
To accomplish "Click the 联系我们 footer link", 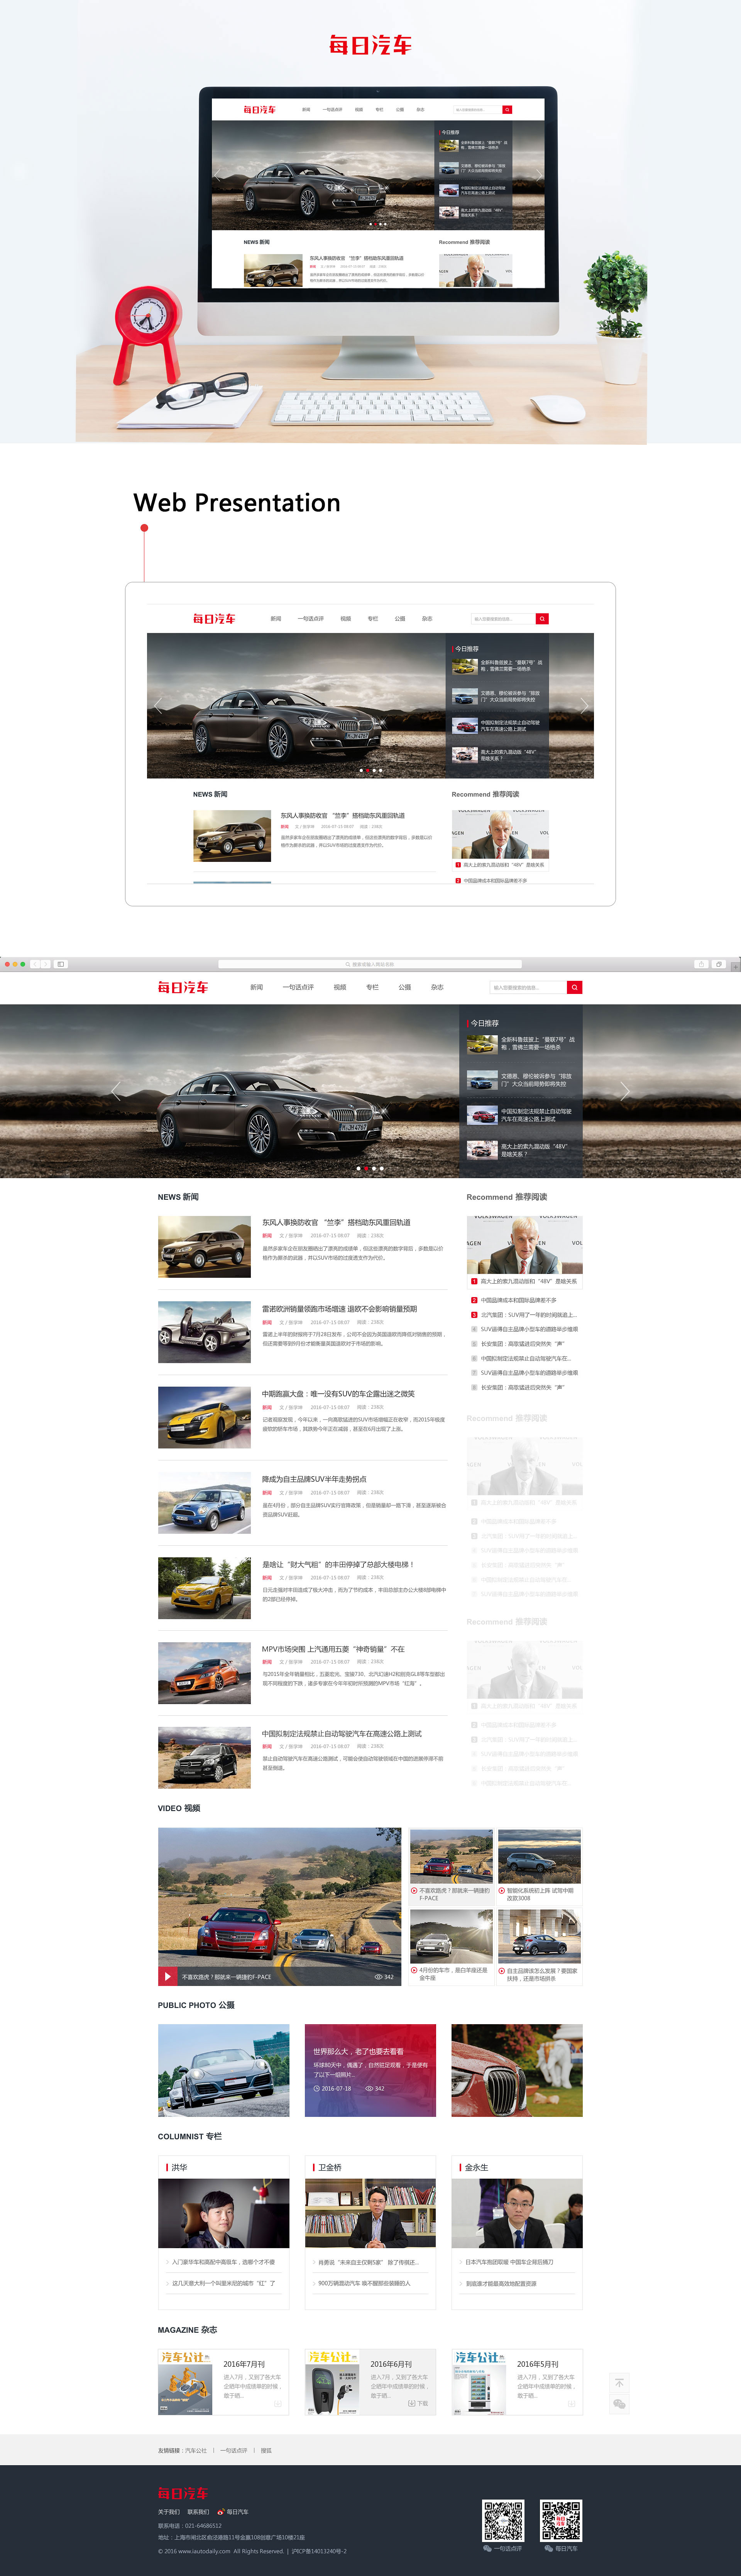I will (198, 2511).
